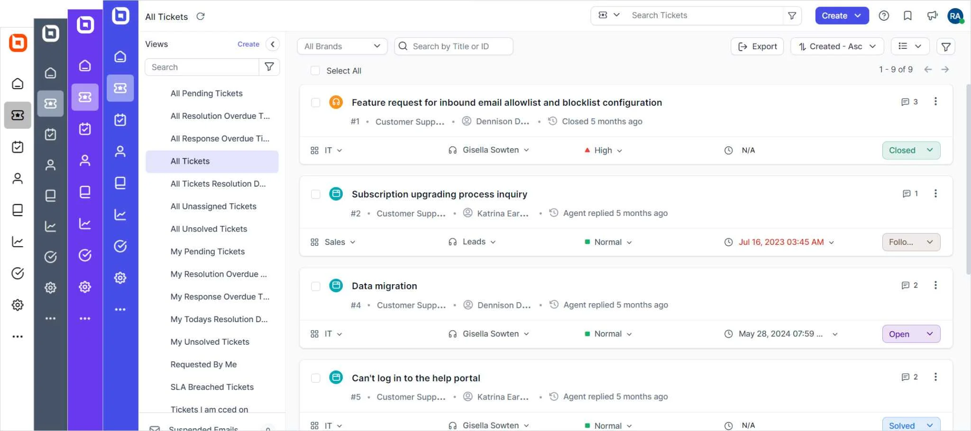Screen dimensions: 971x431
Task: Select the Data migration ticket checkbox
Action: (315, 286)
